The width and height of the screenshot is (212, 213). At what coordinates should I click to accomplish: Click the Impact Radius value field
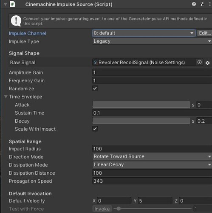click(152, 149)
